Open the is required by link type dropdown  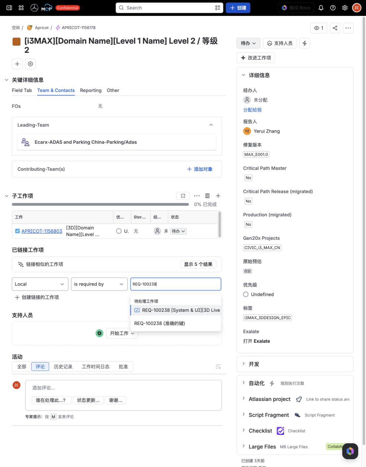coord(99,284)
